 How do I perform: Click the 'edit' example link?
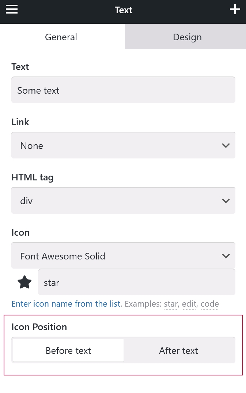[x=189, y=304]
